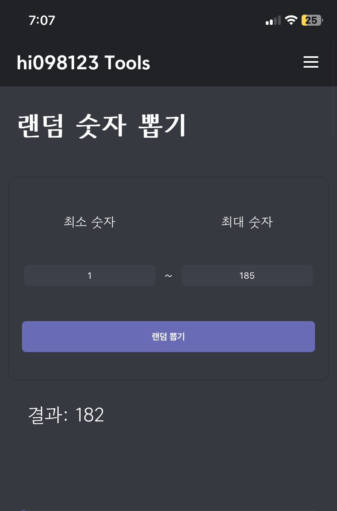The height and width of the screenshot is (511, 337).
Task: Open the hamburger navigation menu
Action: [x=311, y=62]
